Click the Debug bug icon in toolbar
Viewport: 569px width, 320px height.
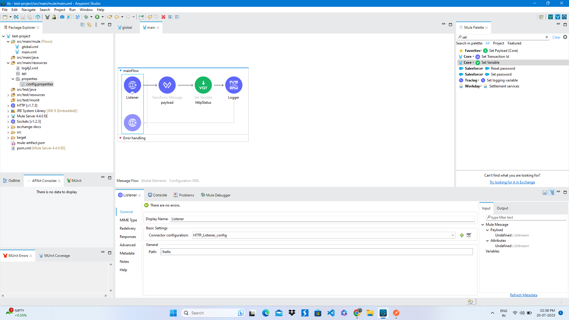click(x=86, y=17)
